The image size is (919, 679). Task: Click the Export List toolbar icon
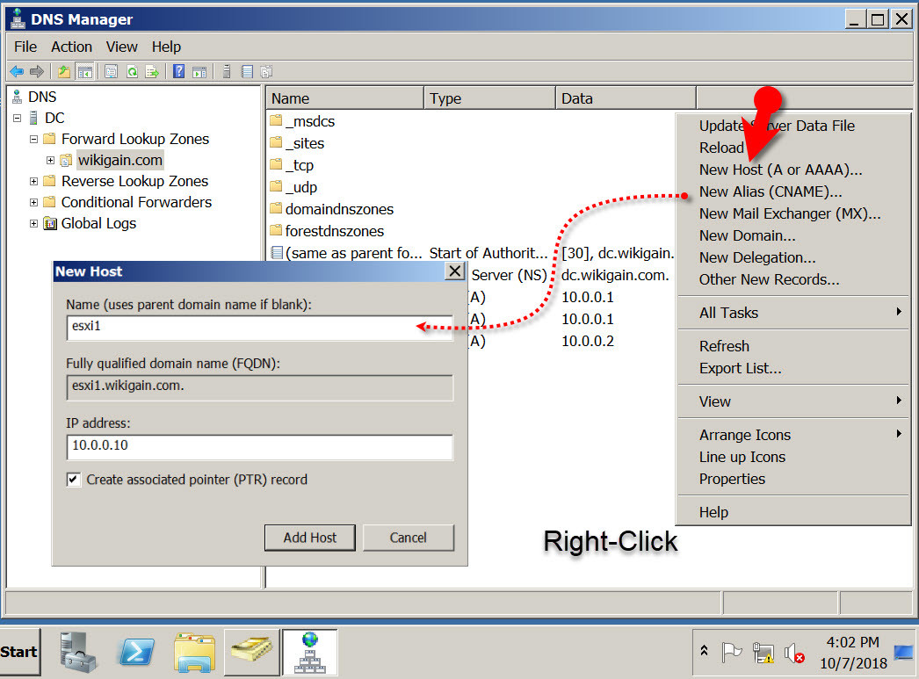152,71
